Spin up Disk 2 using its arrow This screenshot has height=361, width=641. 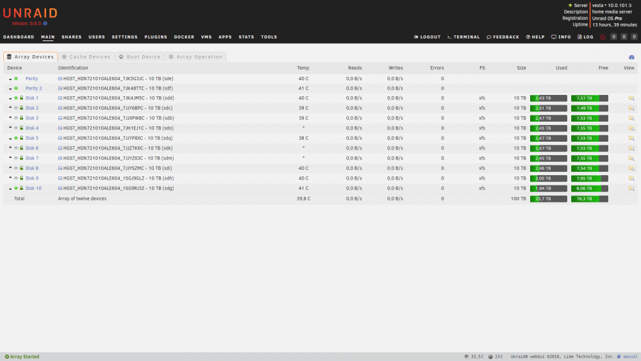point(10,108)
